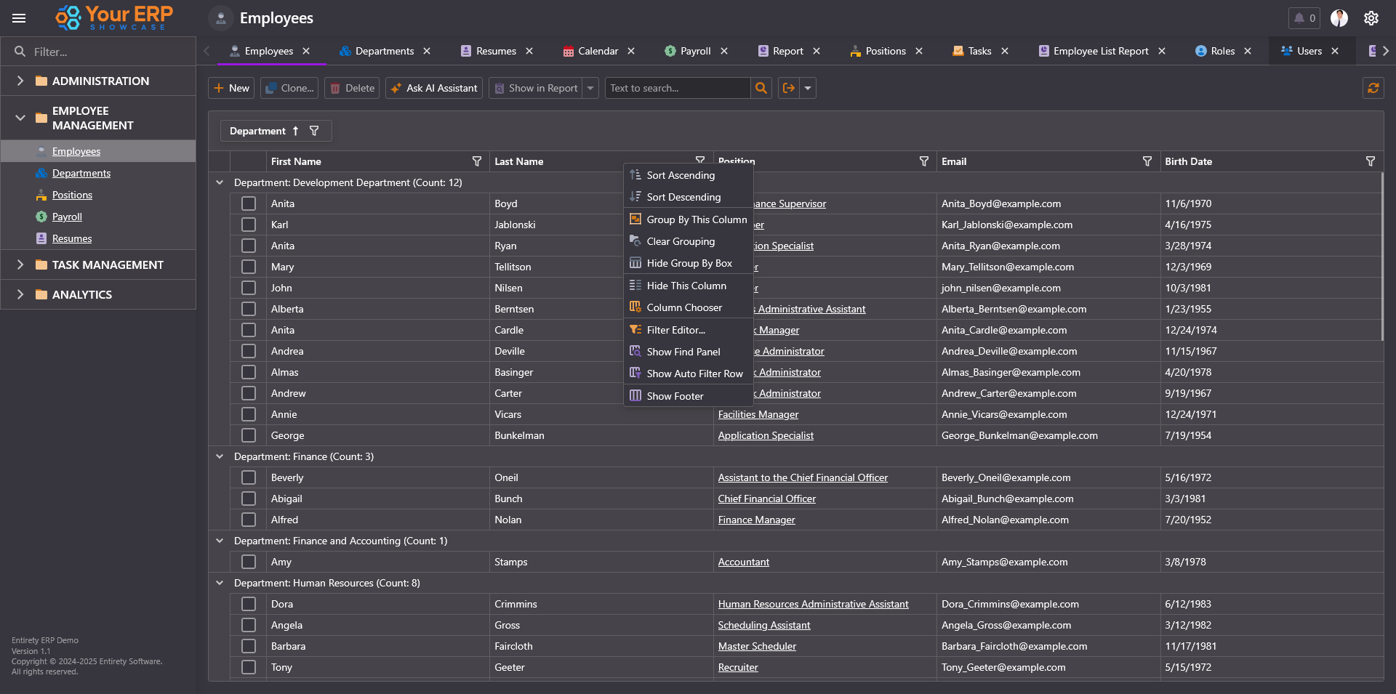Check the checkbox for Karl Jablonski
This screenshot has width=1396, height=694.
pos(249,225)
